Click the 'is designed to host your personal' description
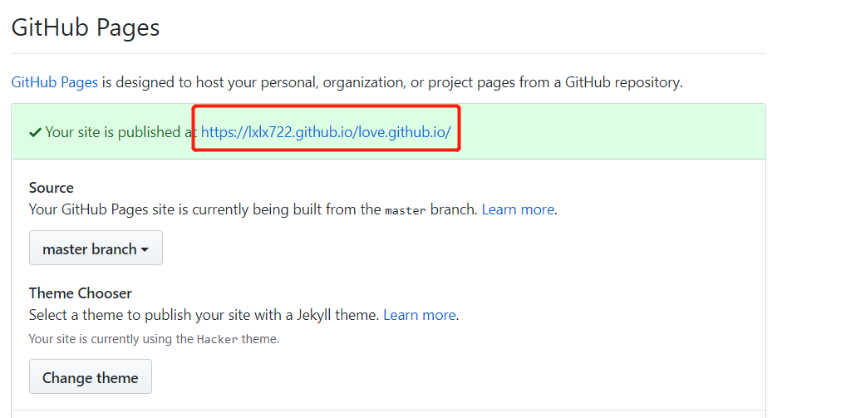The height and width of the screenshot is (418, 846). [392, 83]
